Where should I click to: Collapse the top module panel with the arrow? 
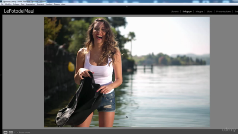(127, 7)
